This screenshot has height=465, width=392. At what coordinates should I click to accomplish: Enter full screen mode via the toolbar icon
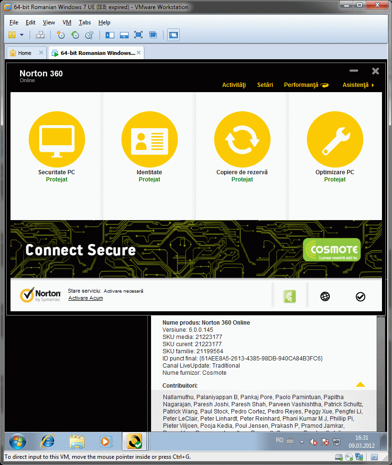pyautogui.click(x=138, y=35)
